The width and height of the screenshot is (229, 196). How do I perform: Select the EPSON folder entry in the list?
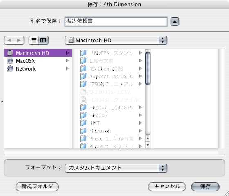111,84
